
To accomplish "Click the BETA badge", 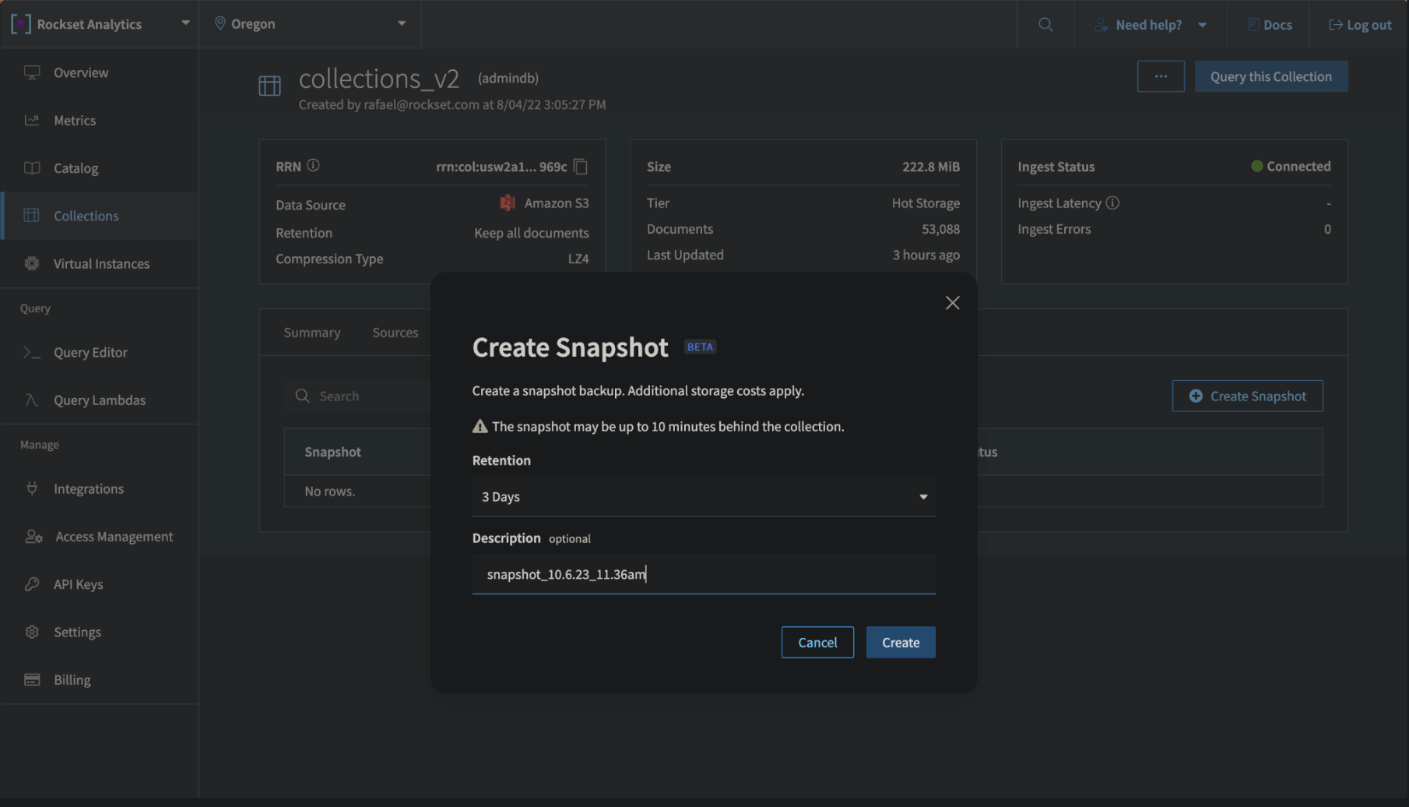I will coord(700,347).
